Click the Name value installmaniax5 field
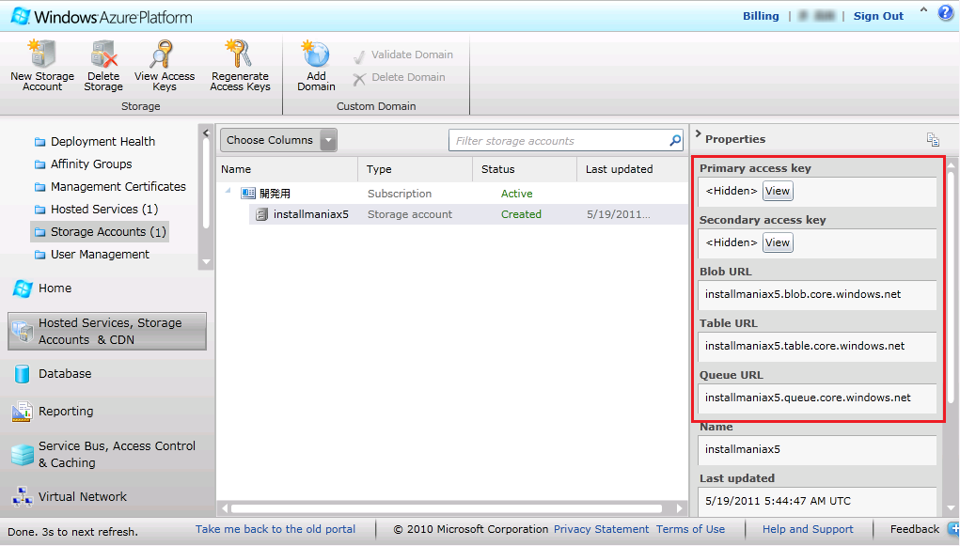Image resolution: width=960 pixels, height=546 pixels. pos(817,450)
